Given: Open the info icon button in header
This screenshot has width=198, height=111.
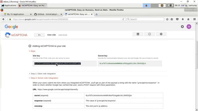Looking at the screenshot, I should coord(149,34).
